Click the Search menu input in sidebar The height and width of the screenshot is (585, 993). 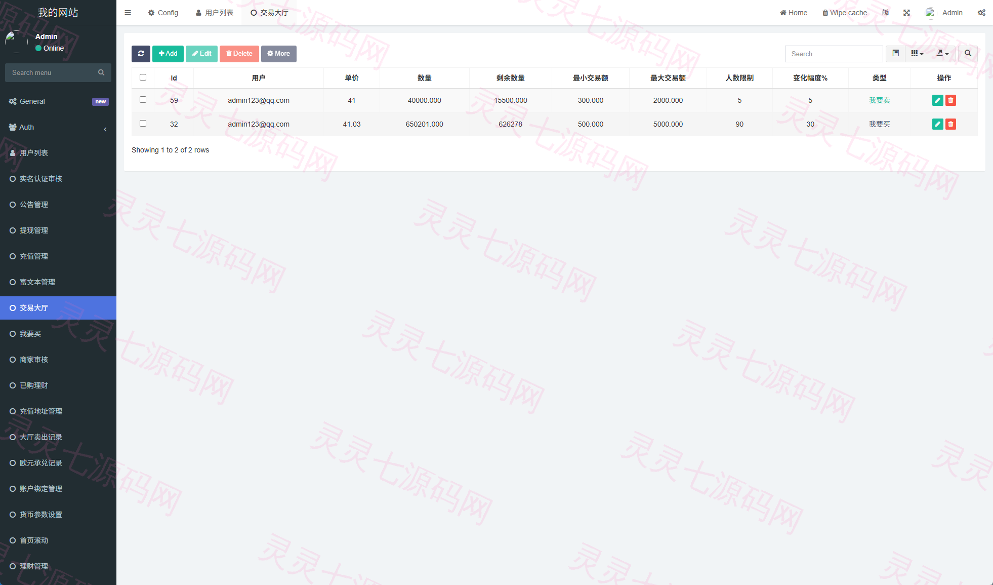51,72
